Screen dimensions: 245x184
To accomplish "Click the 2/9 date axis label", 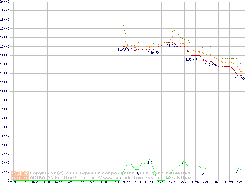I will coord(13,182).
